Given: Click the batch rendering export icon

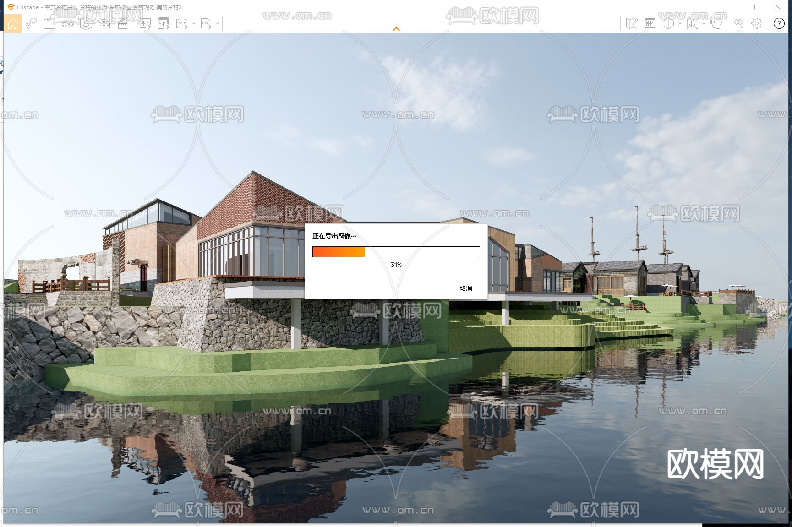Looking at the screenshot, I should (x=164, y=23).
